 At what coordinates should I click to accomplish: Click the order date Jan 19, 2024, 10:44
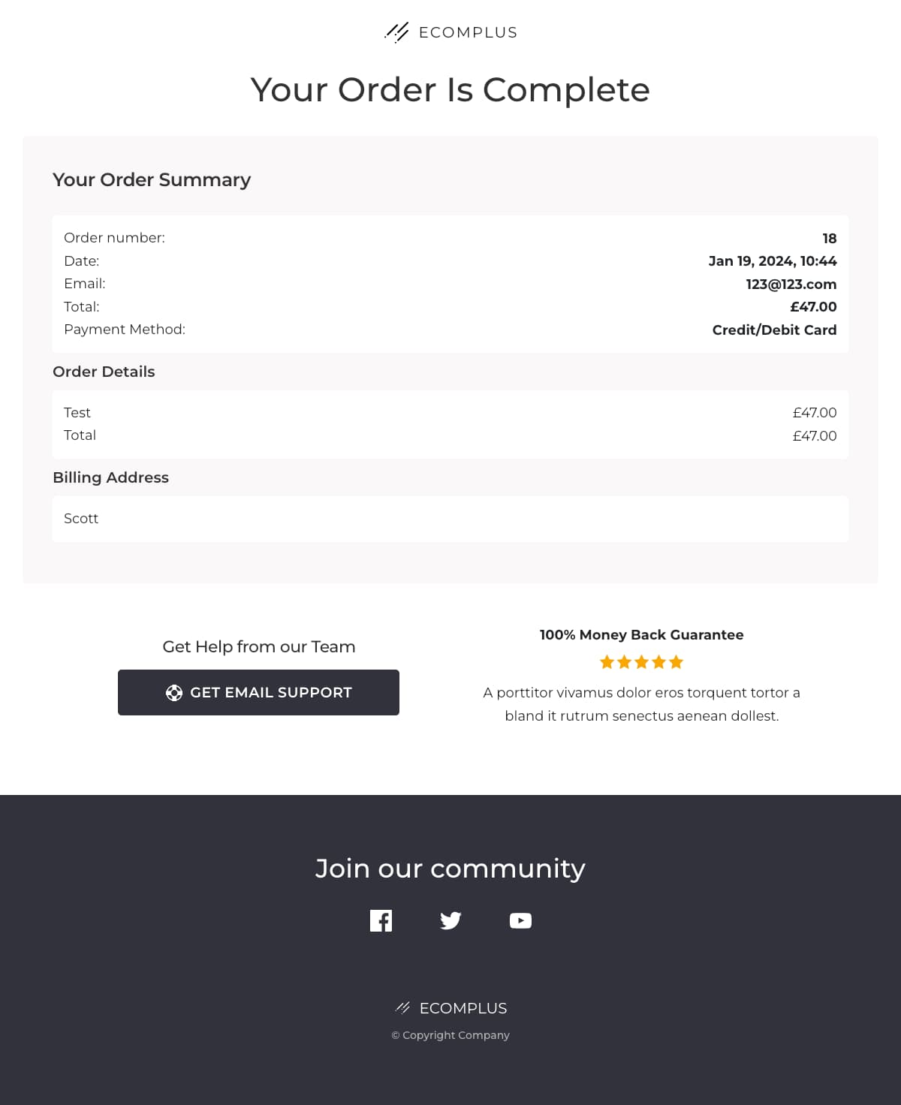click(772, 260)
